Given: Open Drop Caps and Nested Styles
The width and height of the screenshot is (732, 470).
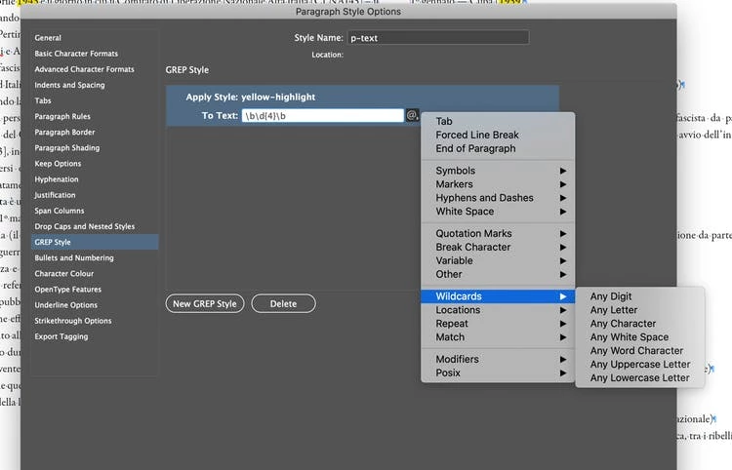Looking at the screenshot, I should point(85,226).
